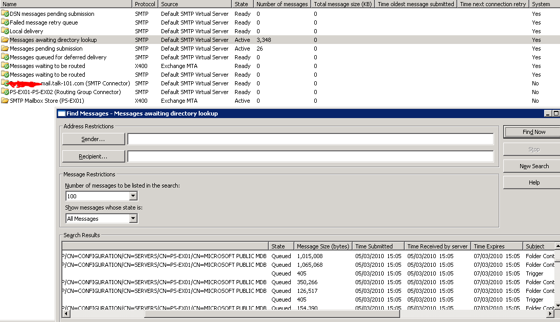Screen dimensions: 560x322
Task: Open the number of messages dropdown showing 100
Action: (x=133, y=196)
